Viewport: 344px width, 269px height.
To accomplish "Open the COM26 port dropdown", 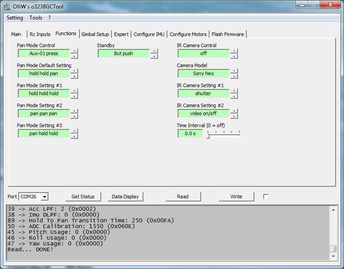I will pos(45,197).
